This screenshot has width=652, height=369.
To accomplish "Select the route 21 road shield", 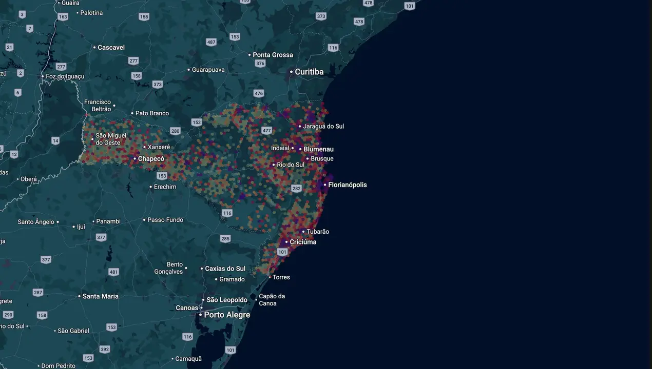I will tap(9, 47).
